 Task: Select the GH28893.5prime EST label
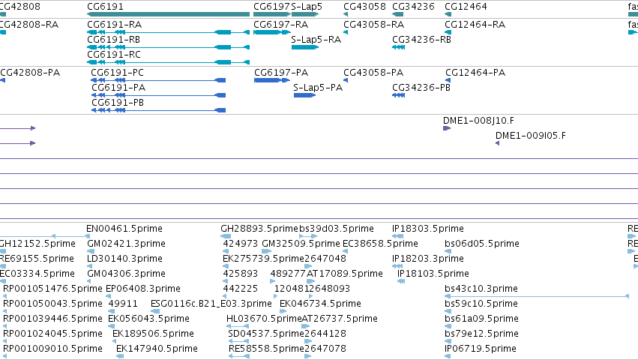(259, 229)
